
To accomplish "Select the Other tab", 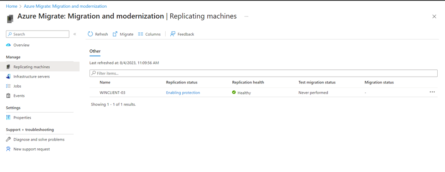I will point(95,52).
